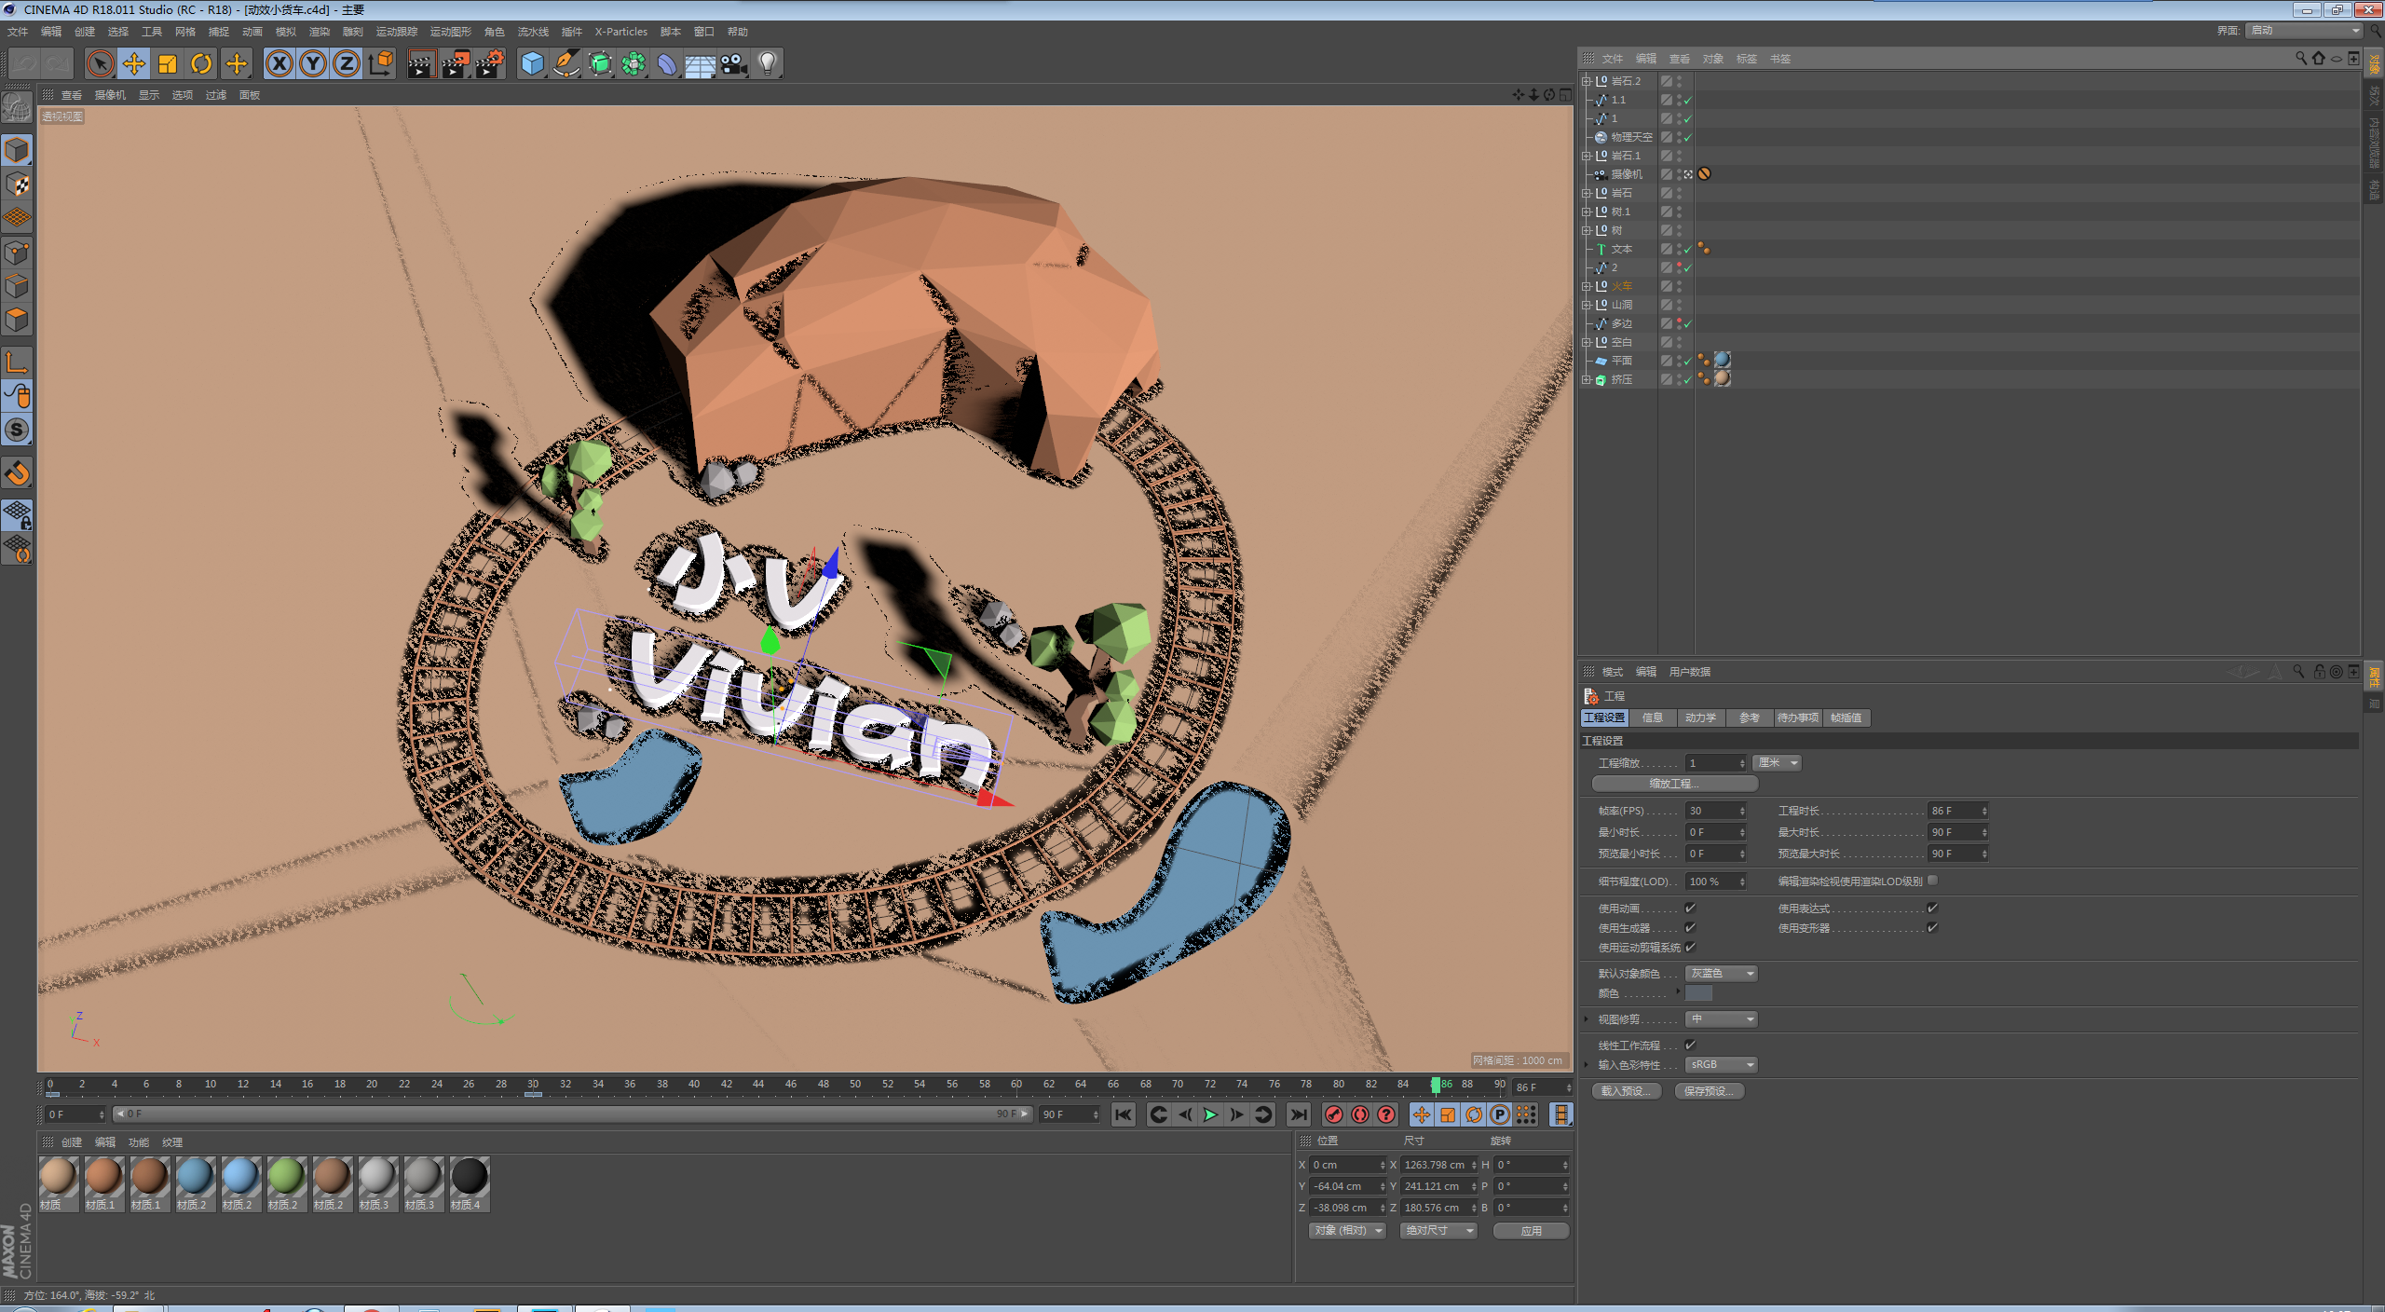The width and height of the screenshot is (2385, 1312).
Task: Click the 颜色 swatch in project settings
Action: pyautogui.click(x=1698, y=993)
